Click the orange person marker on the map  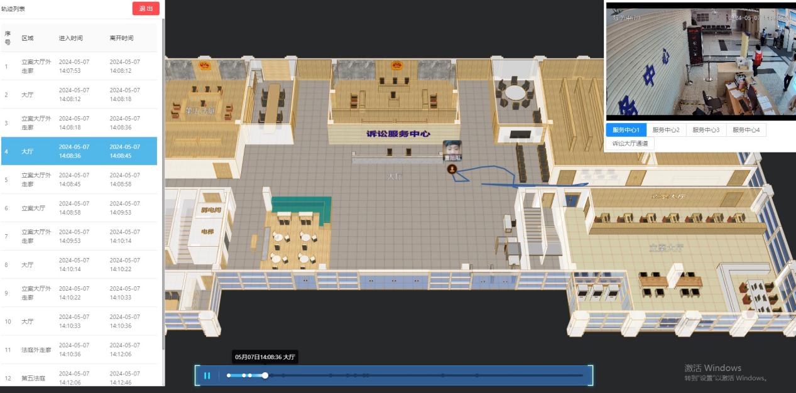tap(451, 169)
